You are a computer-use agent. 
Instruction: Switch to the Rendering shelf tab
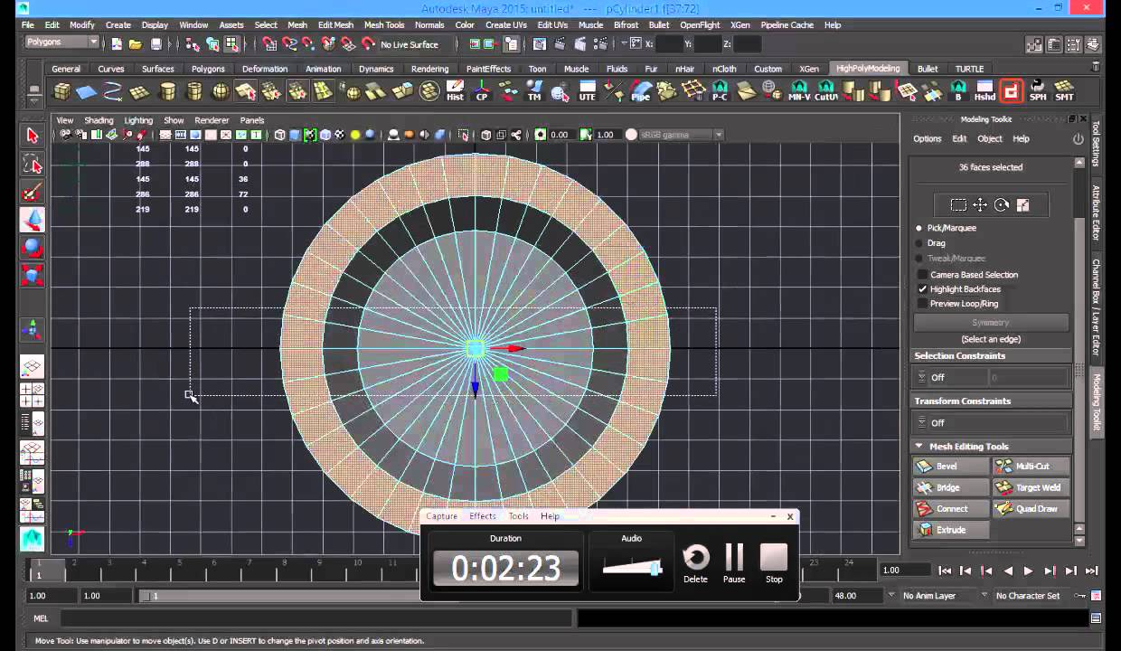click(429, 69)
